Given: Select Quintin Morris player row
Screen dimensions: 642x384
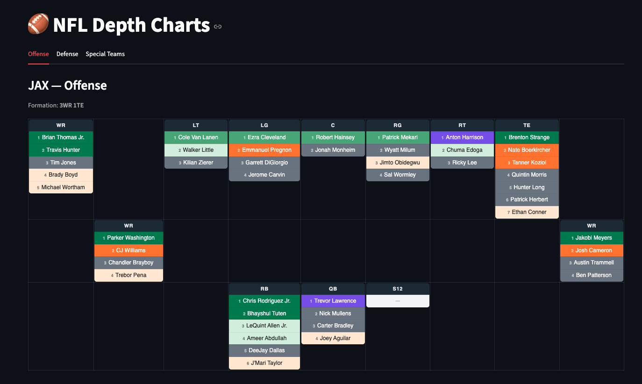Looking at the screenshot, I should coord(527,175).
